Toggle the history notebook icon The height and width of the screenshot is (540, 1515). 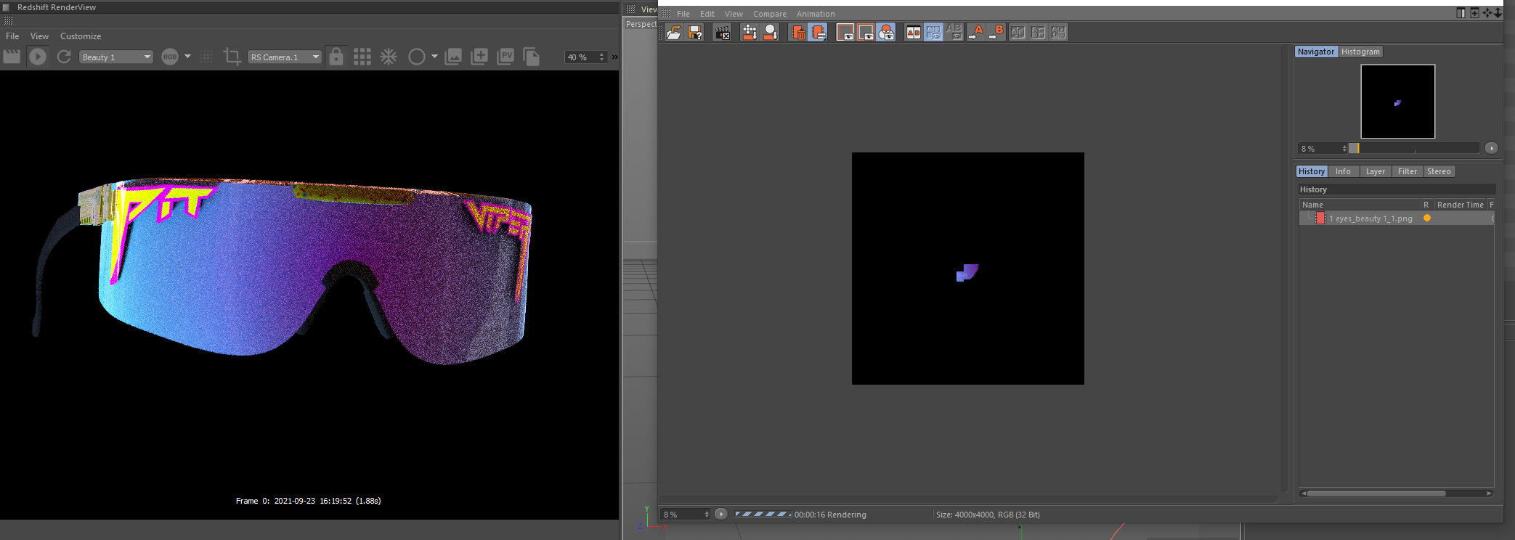coord(818,32)
